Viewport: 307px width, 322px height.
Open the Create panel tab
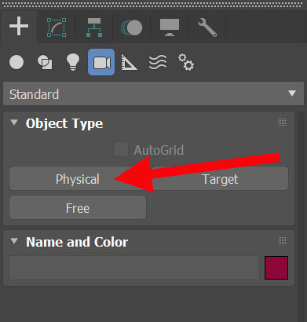19,26
